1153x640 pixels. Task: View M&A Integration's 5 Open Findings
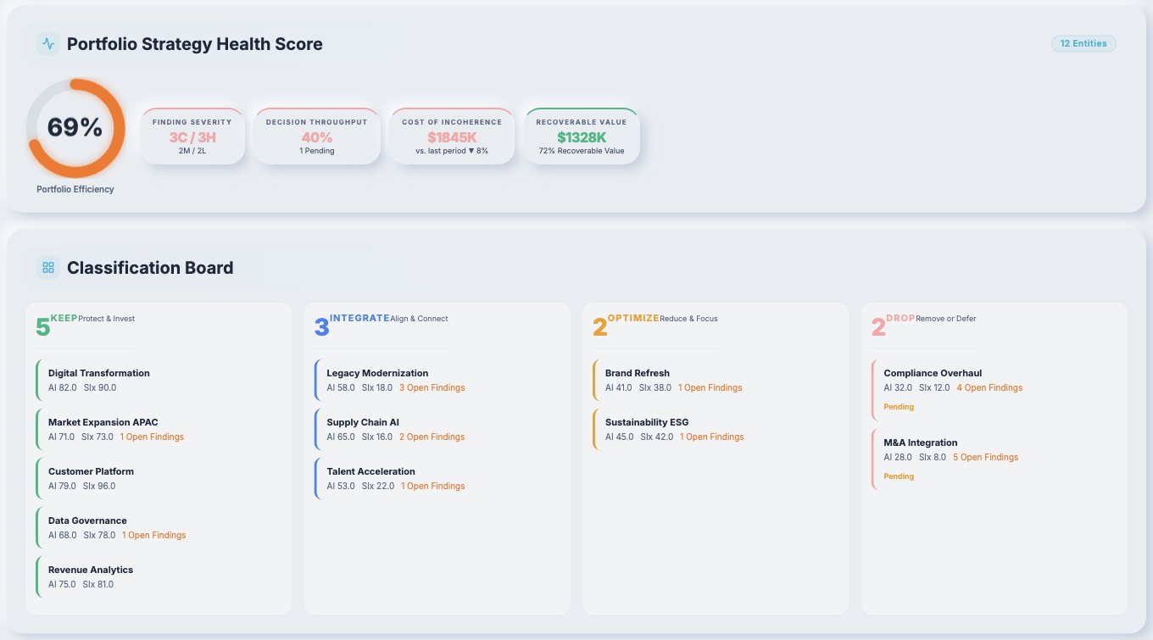point(986,458)
